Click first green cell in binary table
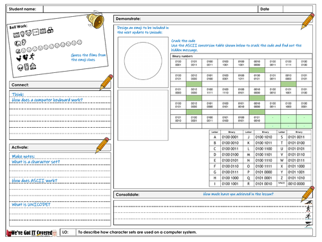 [257, 70]
